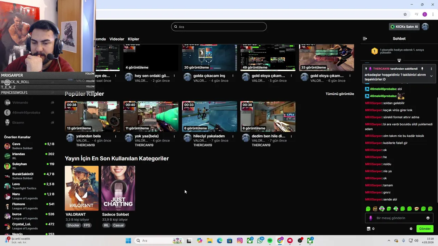Open the Windows Start menu

pos(128,241)
